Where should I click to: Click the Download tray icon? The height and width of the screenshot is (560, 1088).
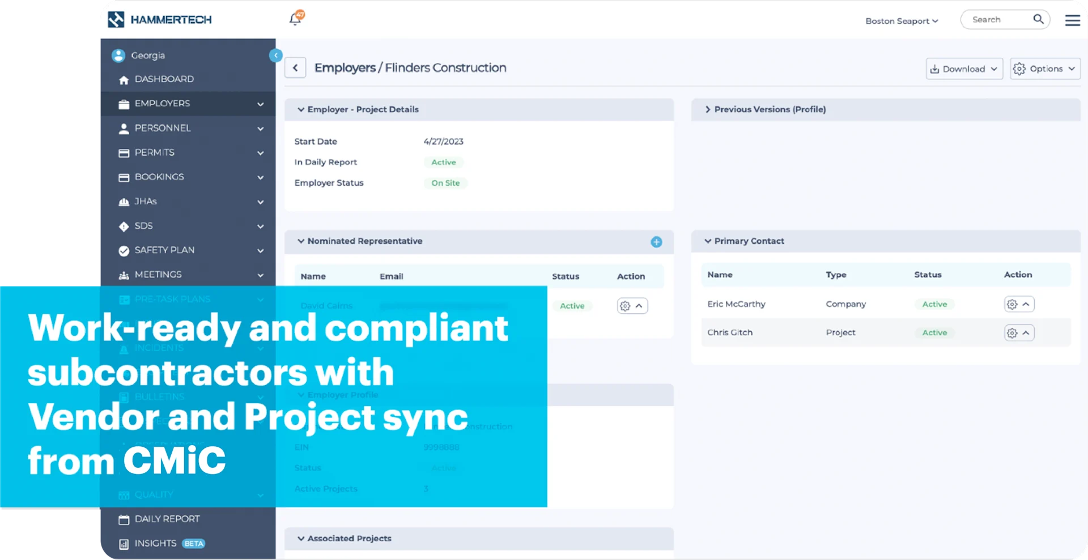934,69
